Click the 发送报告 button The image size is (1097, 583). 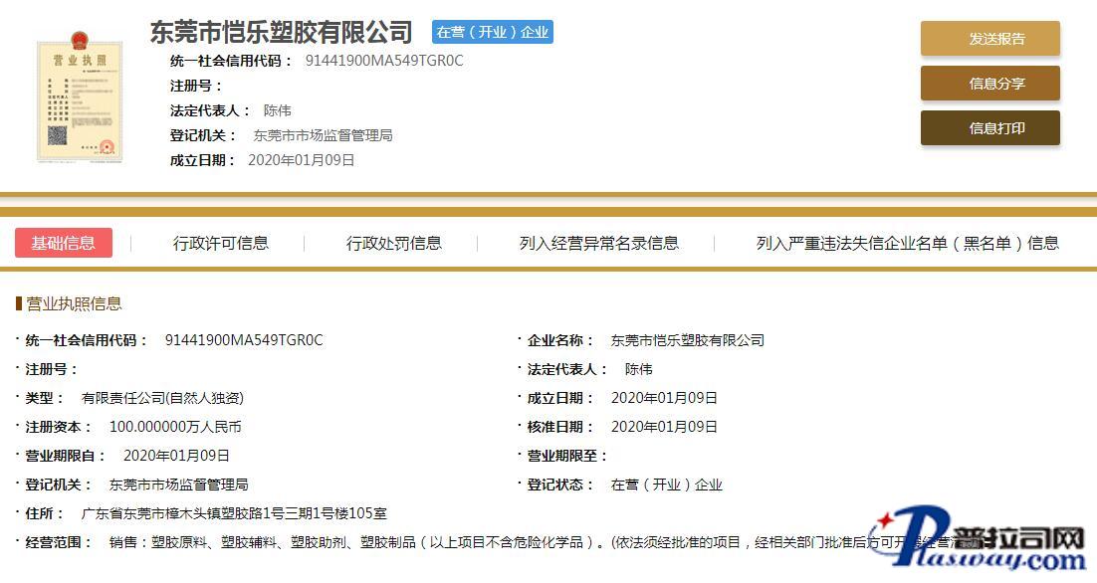click(989, 39)
